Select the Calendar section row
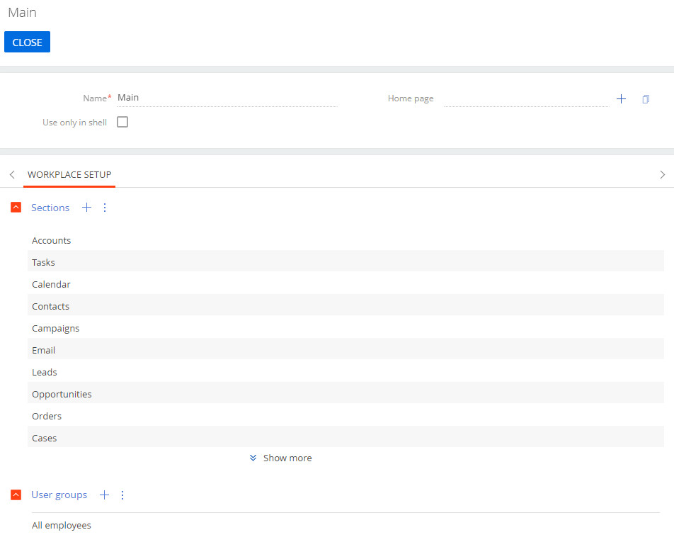This screenshot has height=542, width=674. point(345,284)
